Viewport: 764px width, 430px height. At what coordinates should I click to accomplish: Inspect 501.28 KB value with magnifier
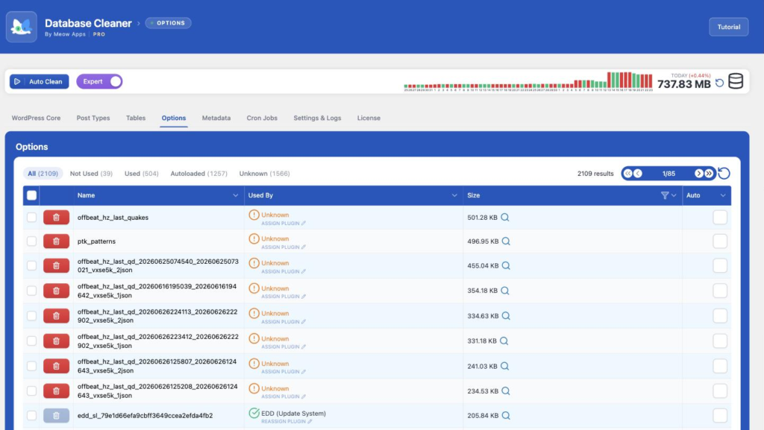[505, 218]
